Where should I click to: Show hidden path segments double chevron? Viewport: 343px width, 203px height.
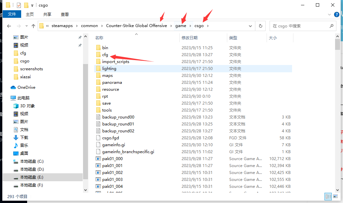click(47, 26)
